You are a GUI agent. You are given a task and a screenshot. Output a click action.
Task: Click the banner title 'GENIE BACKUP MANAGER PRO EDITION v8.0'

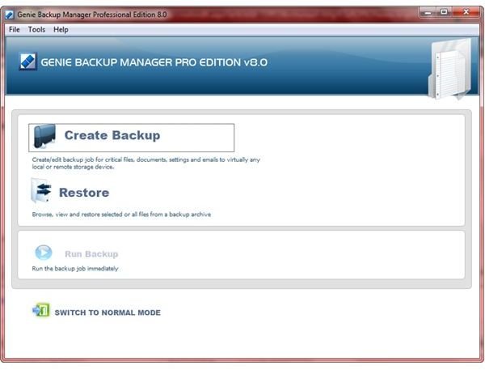[154, 62]
